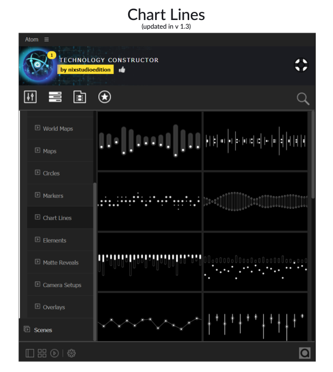333x372 pixels.
Task: Open the gear settings icon in footer
Action: (x=72, y=353)
